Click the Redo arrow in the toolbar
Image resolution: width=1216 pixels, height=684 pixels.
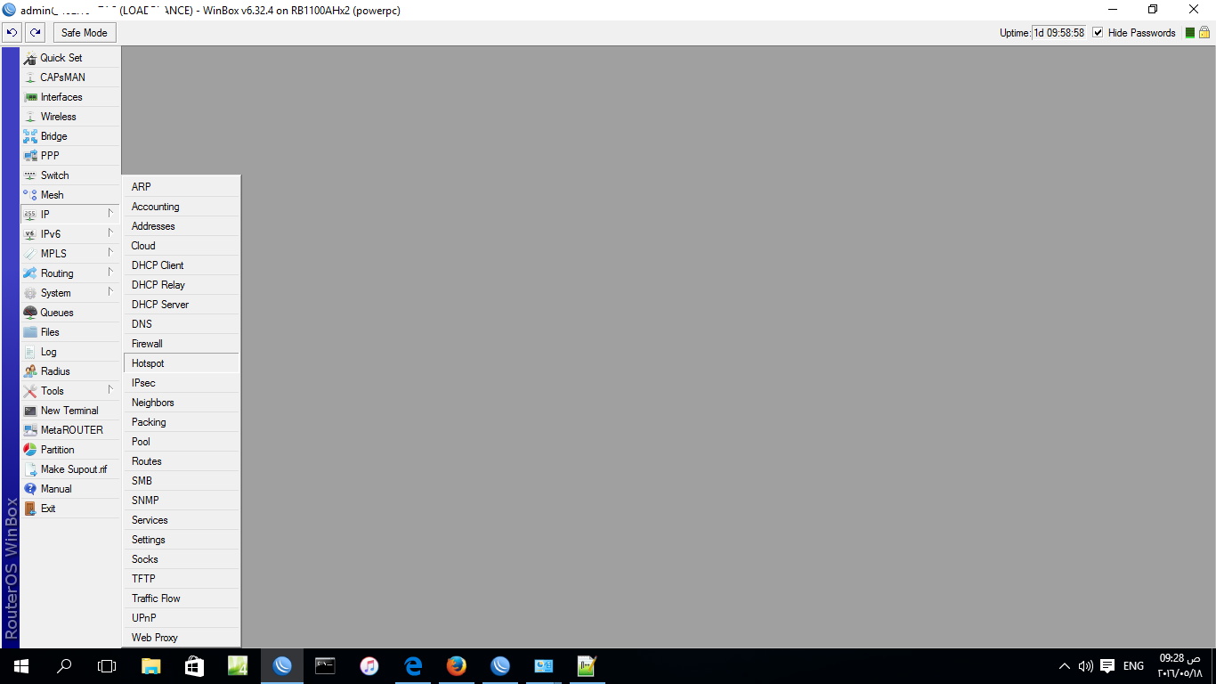pyautogui.click(x=35, y=33)
